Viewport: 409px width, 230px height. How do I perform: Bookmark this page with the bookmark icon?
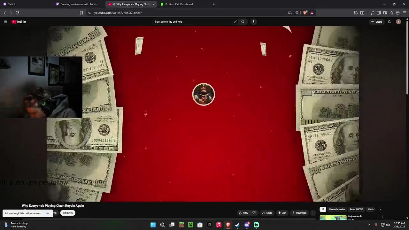click(81, 13)
